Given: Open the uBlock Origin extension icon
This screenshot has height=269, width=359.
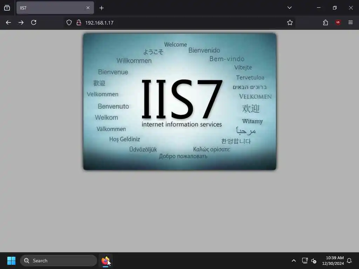Looking at the screenshot, I should [338, 22].
